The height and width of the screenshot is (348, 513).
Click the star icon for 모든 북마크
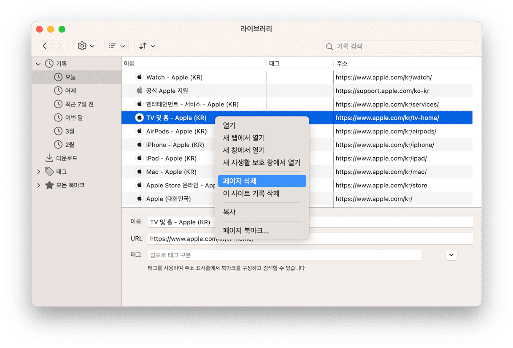[49, 185]
